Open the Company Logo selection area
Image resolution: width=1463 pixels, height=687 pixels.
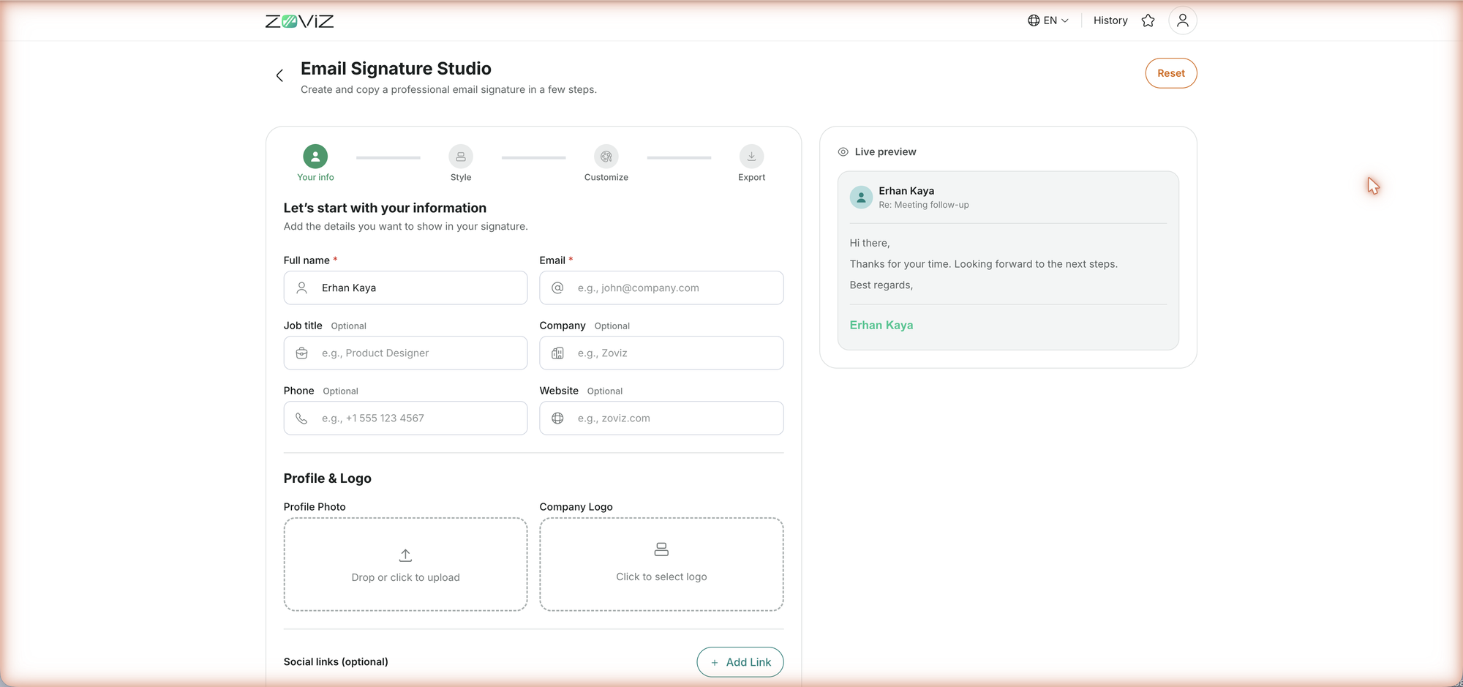661,564
